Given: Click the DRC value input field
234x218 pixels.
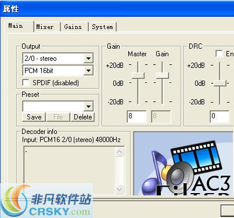Looking at the screenshot, I should pyautogui.click(x=219, y=117).
